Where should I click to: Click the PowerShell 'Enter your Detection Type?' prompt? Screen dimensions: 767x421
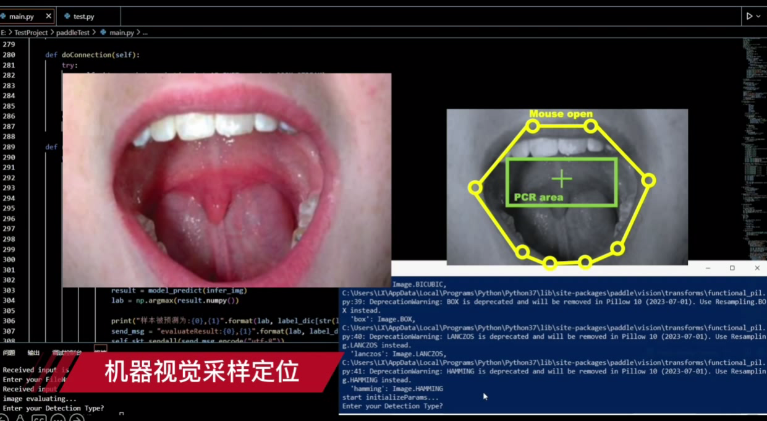click(392, 406)
